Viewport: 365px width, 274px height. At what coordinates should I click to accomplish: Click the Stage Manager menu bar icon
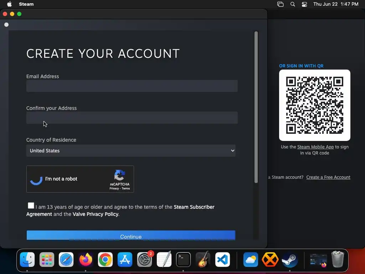click(280, 4)
